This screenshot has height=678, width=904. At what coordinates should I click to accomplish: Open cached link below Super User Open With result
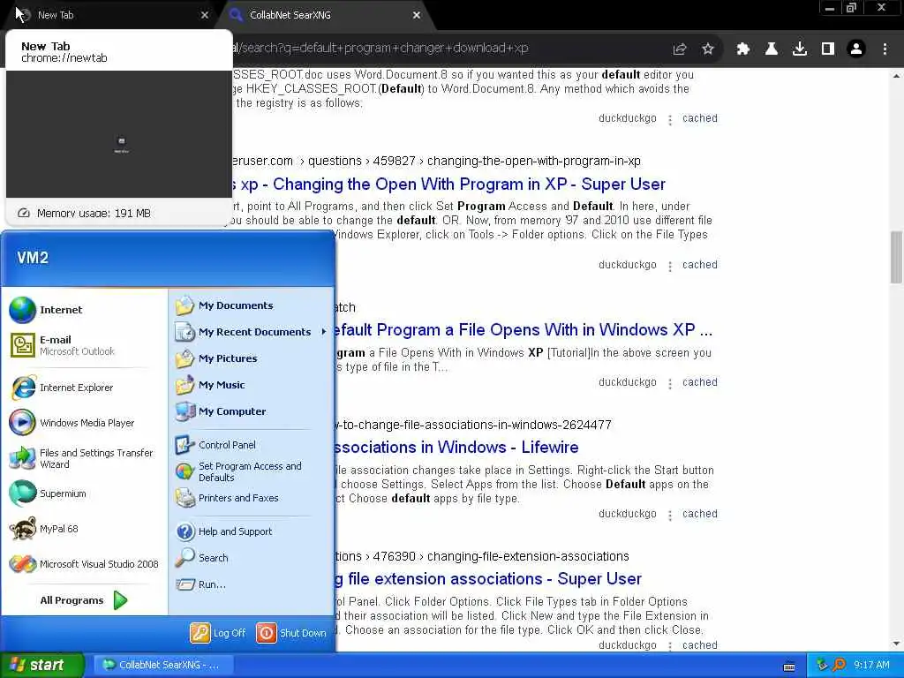point(700,265)
